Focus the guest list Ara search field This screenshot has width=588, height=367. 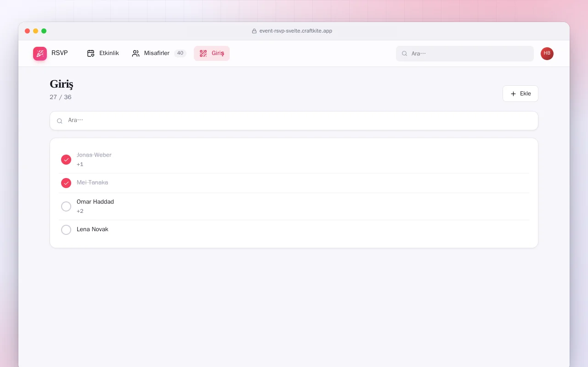click(x=294, y=121)
